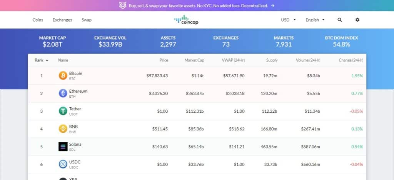Screen dimensions: 394x180
Task: Click rank number 6 in USDC row
Action: click(x=42, y=164)
